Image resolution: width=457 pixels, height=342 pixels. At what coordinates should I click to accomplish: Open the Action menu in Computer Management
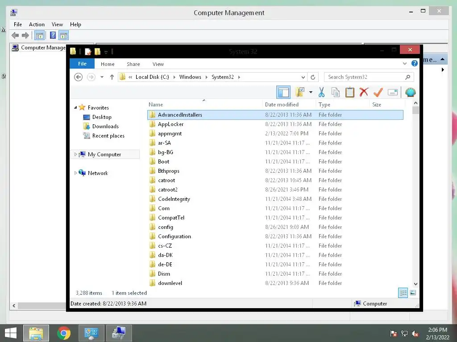pyautogui.click(x=37, y=24)
